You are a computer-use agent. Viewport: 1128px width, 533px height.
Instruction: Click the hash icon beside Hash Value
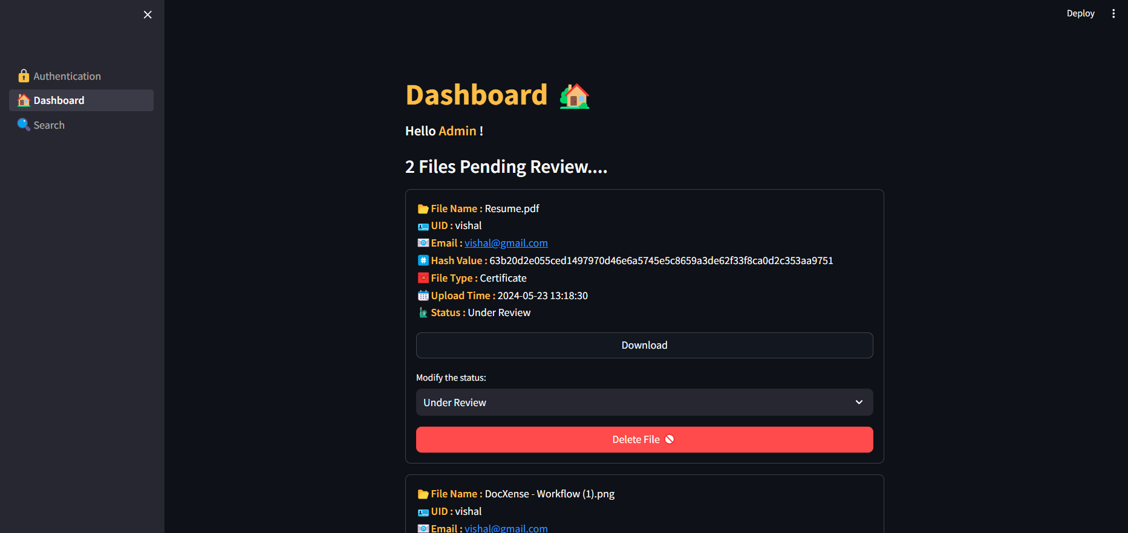coord(423,260)
